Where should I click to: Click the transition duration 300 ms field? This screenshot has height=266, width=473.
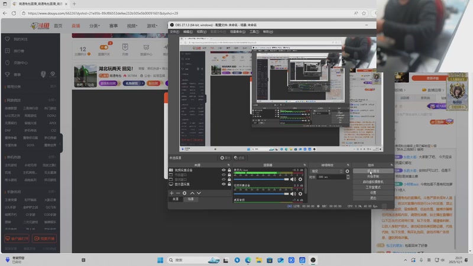pos(331,177)
